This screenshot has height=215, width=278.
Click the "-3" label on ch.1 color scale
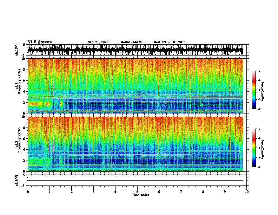tap(259, 71)
